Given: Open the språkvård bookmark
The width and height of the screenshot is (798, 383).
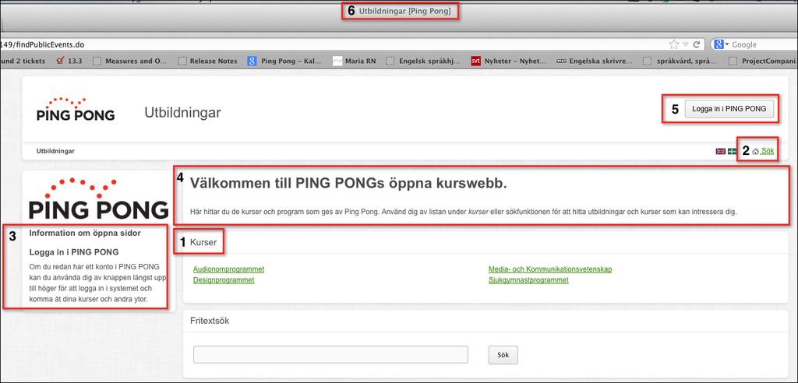Looking at the screenshot, I should [680, 61].
